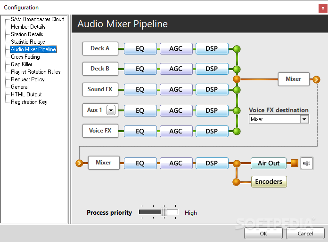328x242 pixels.
Task: Click the green node after Aux 1 DSP
Action: pyautogui.click(x=237, y=110)
